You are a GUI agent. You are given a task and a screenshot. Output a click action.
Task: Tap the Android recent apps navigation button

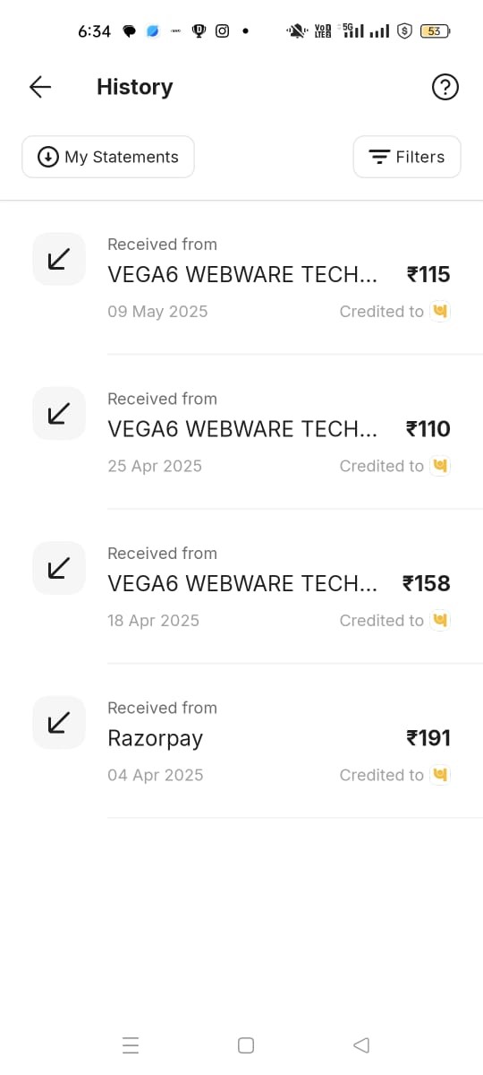tap(131, 1045)
